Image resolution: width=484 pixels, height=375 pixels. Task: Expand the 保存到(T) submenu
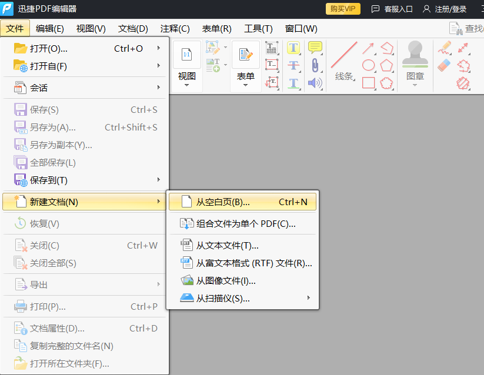click(x=159, y=180)
